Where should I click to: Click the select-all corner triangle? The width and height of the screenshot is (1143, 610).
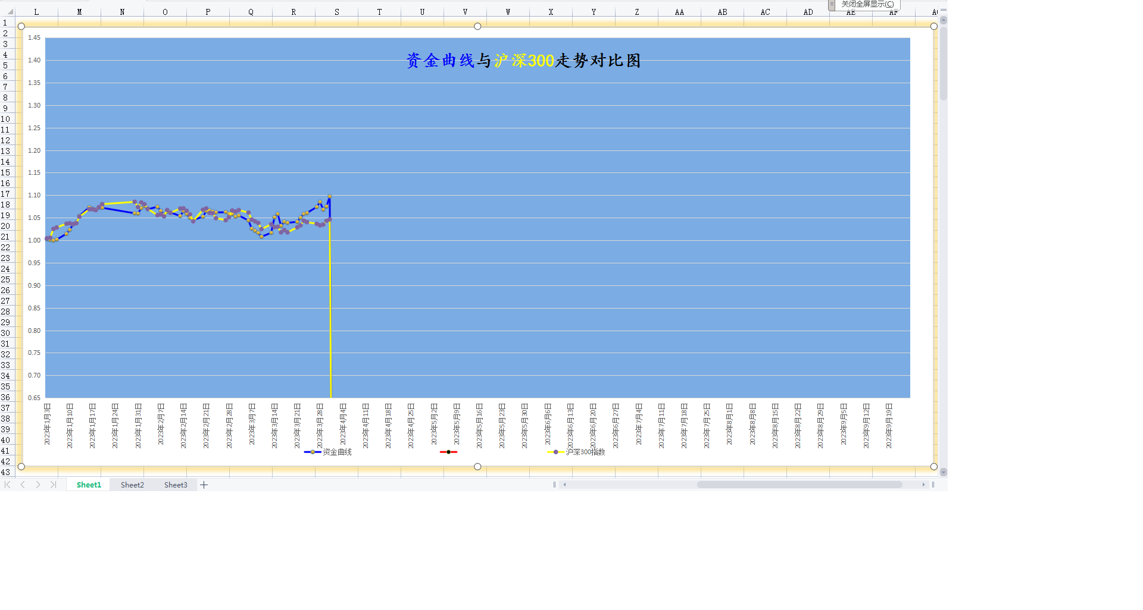10,12
